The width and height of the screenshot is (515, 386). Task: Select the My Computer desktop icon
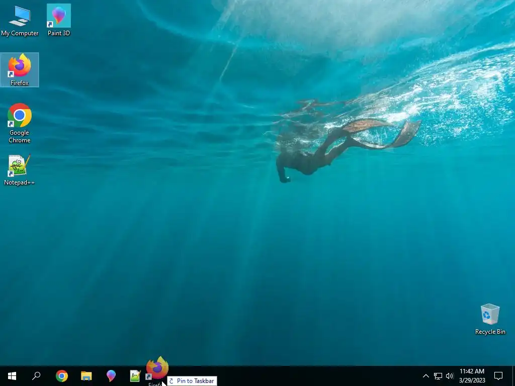(20, 20)
